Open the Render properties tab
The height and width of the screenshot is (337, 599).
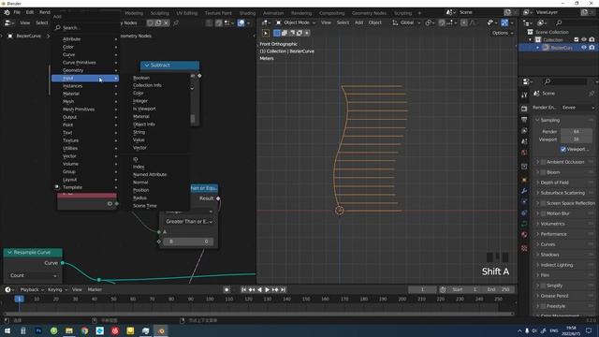click(x=524, y=109)
